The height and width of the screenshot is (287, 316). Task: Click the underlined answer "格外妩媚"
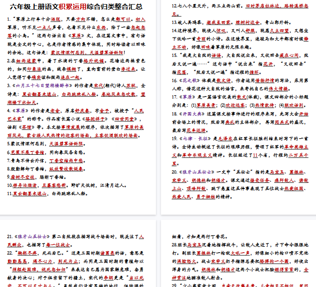pos(94,61)
